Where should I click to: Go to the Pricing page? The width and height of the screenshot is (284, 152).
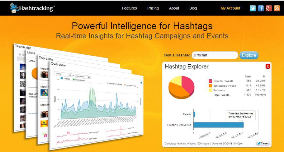(153, 8)
